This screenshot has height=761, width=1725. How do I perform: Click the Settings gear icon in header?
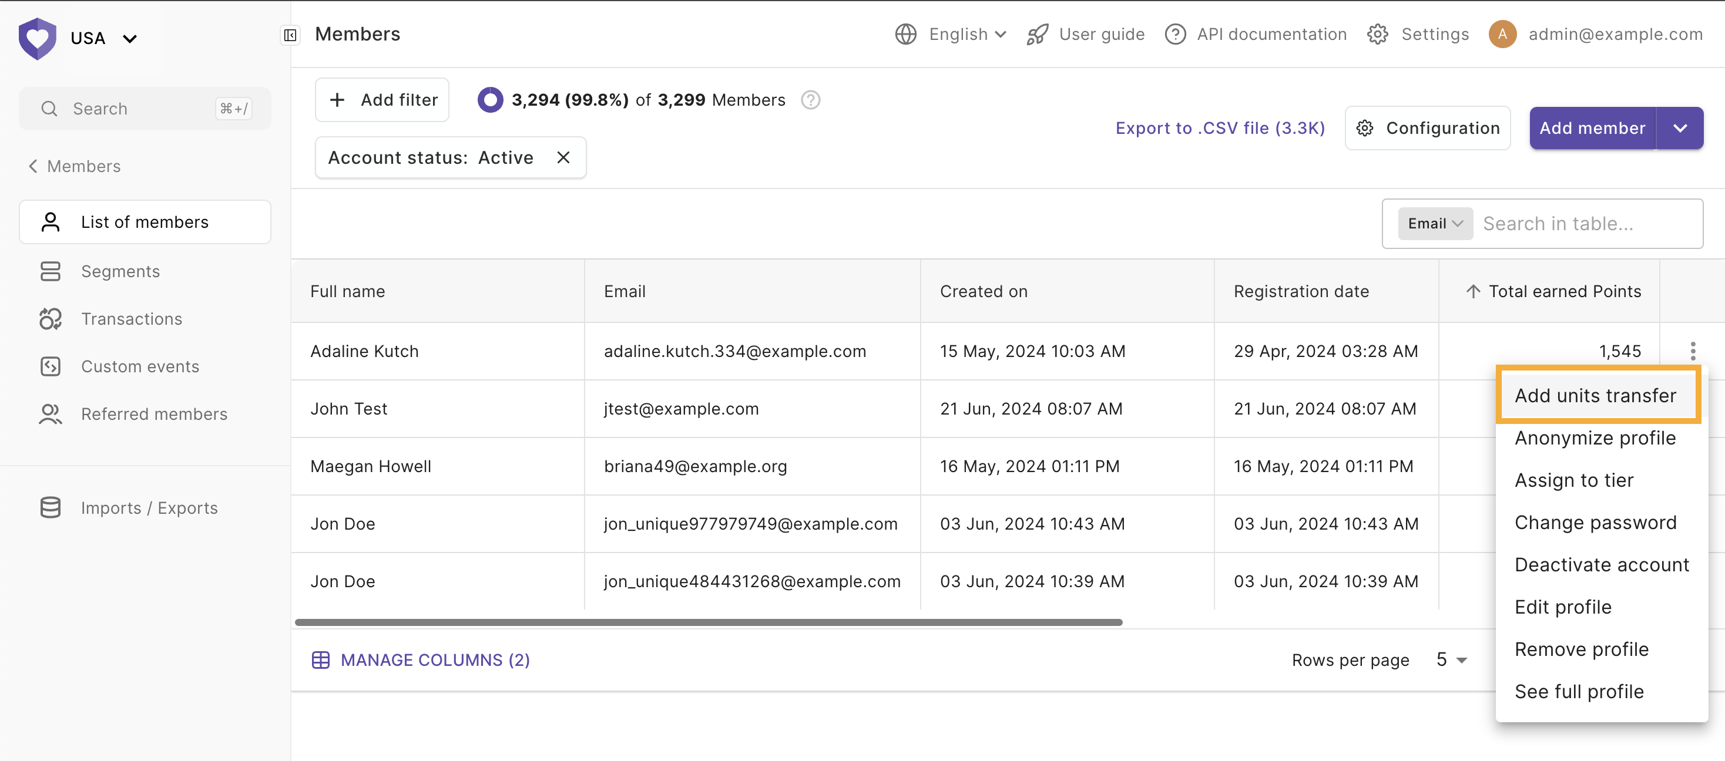tap(1377, 34)
